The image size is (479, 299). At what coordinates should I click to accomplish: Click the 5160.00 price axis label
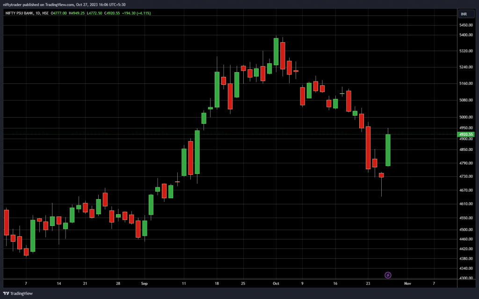[x=466, y=83]
